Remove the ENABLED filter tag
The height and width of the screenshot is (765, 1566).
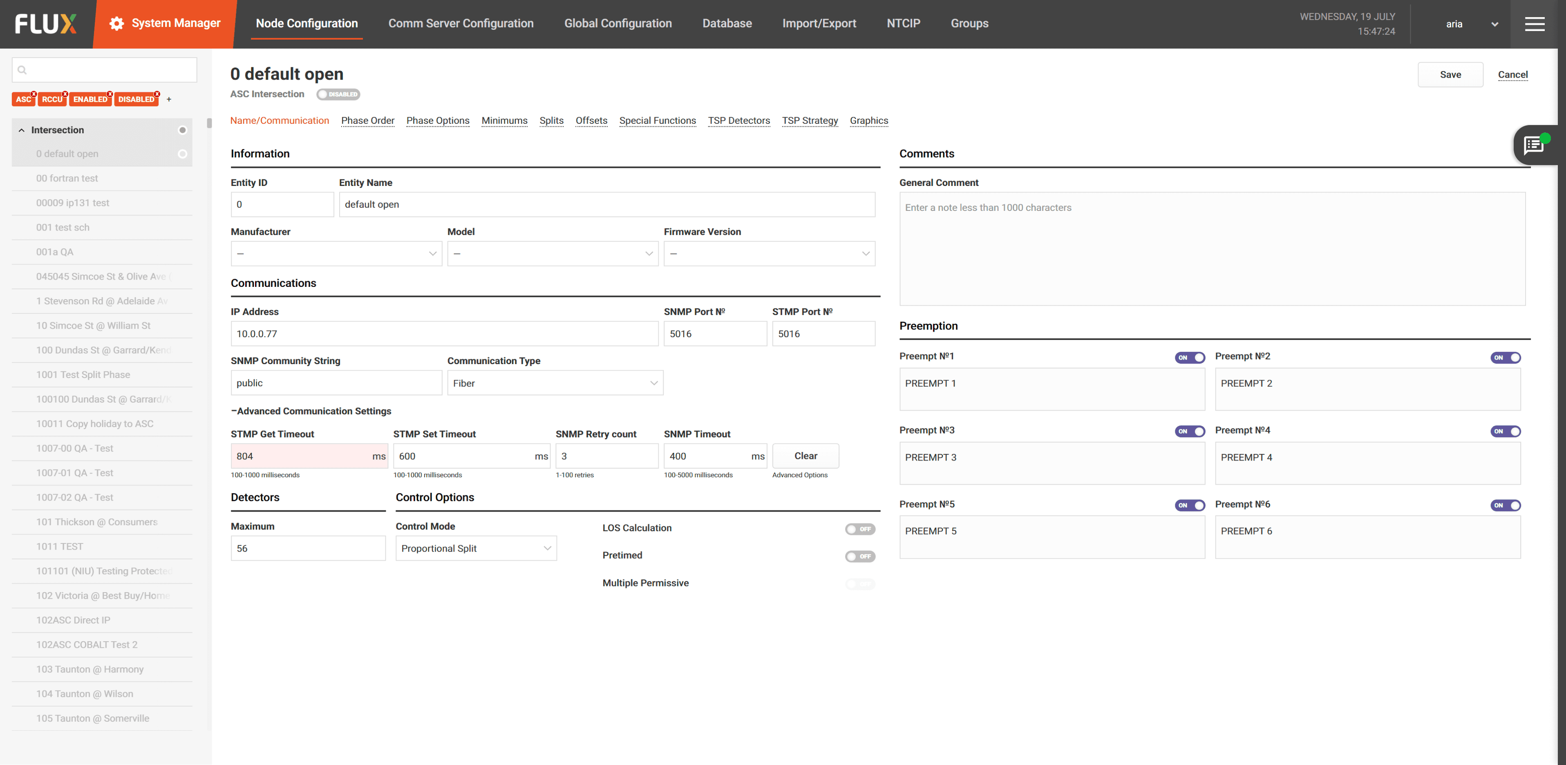coord(110,94)
